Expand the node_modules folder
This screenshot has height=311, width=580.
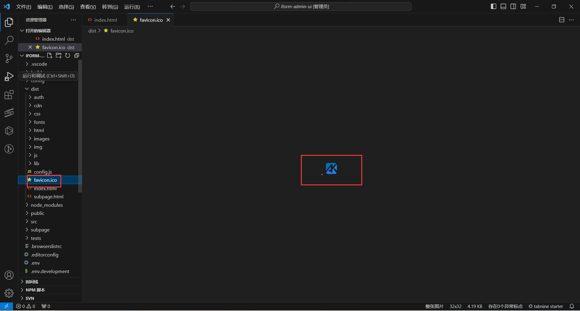click(47, 205)
